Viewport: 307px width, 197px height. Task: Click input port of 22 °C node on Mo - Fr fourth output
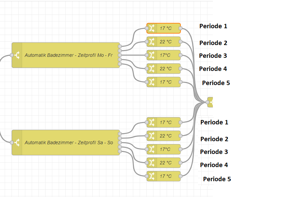coord(147,69)
